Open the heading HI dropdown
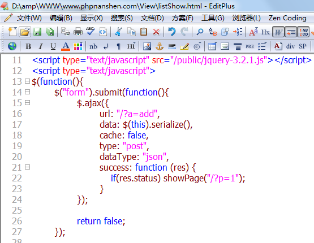 click(x=131, y=46)
